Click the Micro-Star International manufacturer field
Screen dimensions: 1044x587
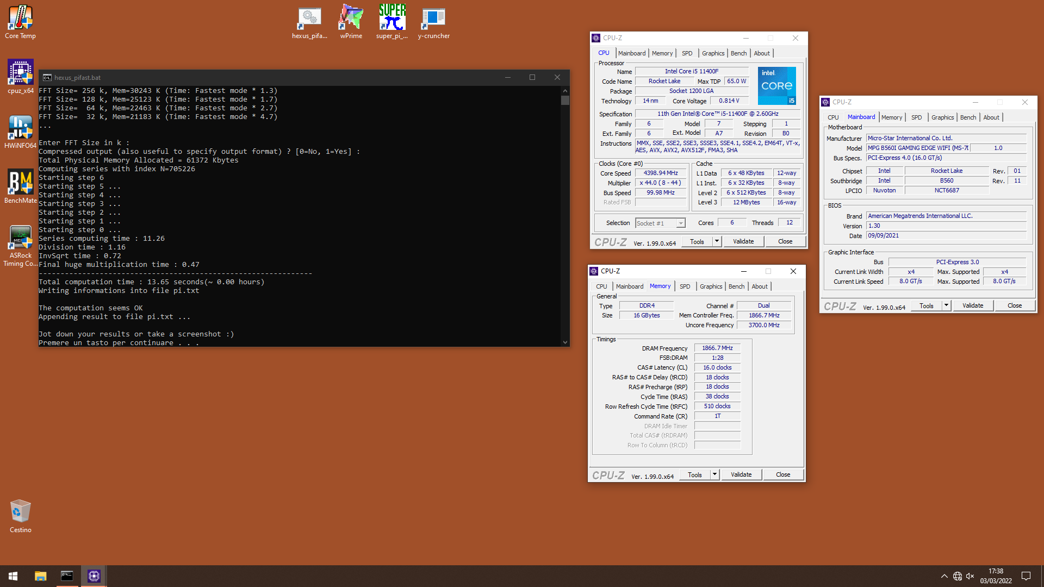pyautogui.click(x=946, y=138)
